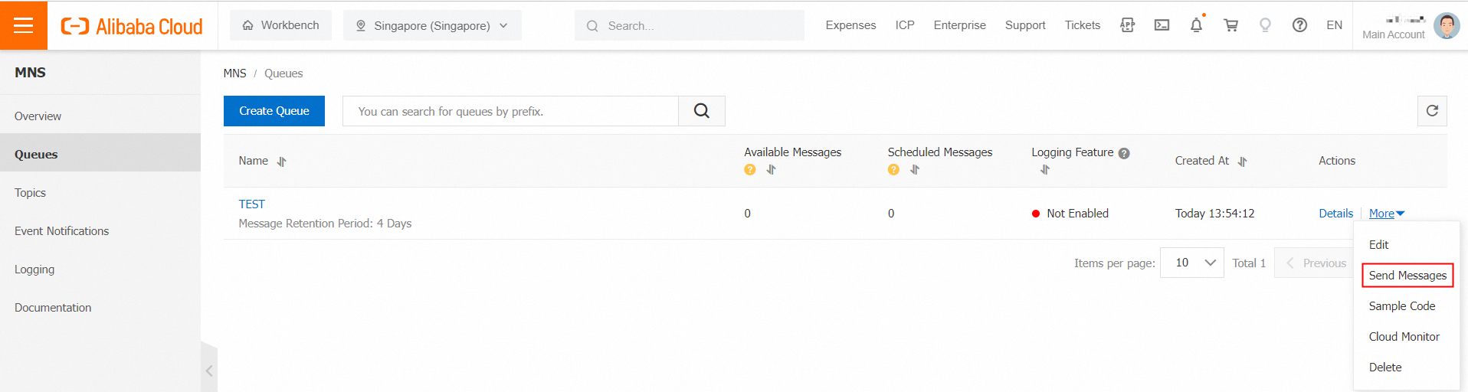Image resolution: width=1468 pixels, height=392 pixels.
Task: Click the Alibaba Cloud logo
Action: [x=132, y=26]
